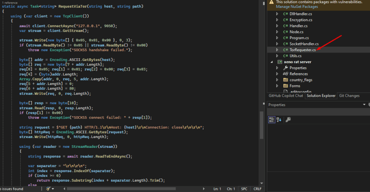Click the country_flags folder icon
Image resolution: width=370 pixels, height=192 pixels.
(x=285, y=80)
